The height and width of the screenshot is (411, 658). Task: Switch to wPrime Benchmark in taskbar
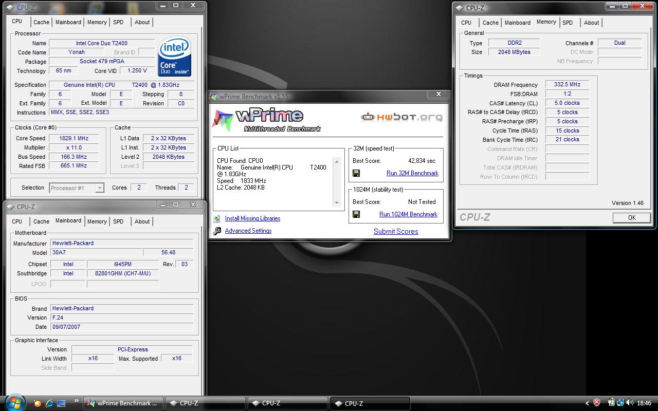124,403
